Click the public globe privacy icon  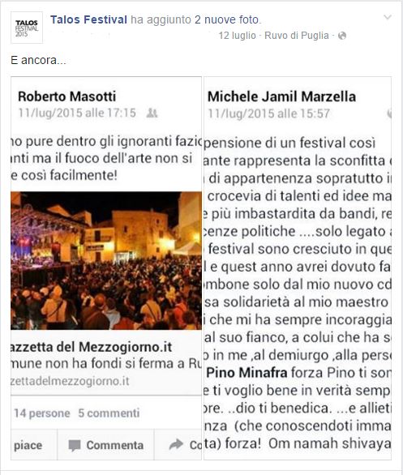342,36
